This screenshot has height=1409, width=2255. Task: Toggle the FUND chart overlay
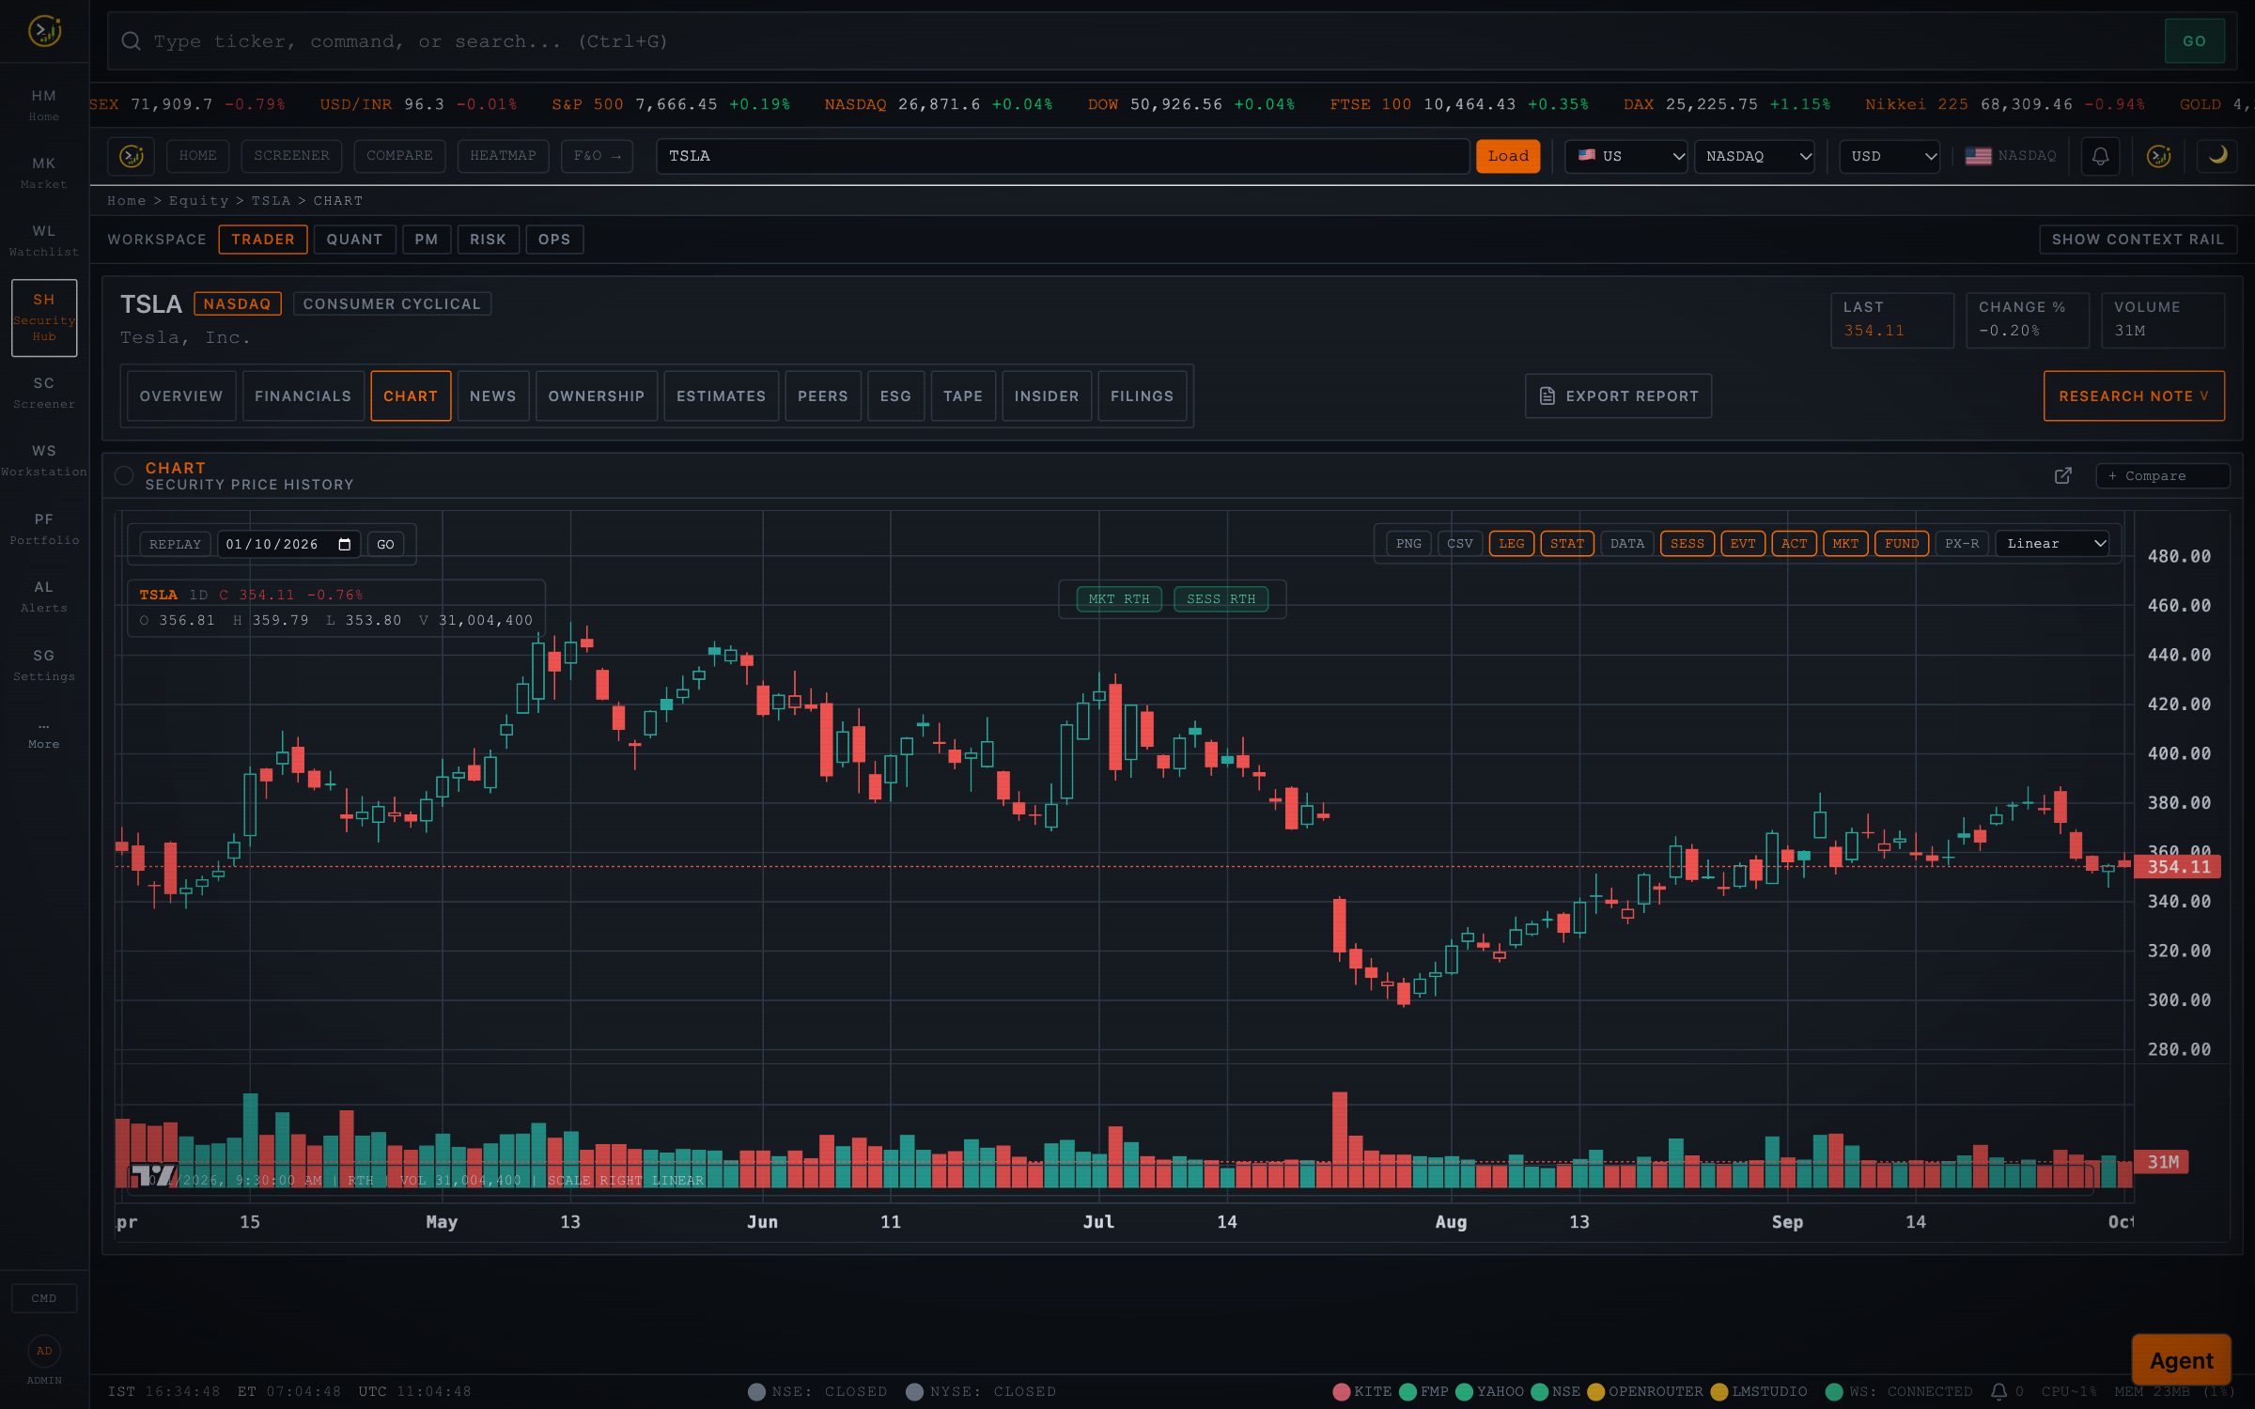point(1901,544)
